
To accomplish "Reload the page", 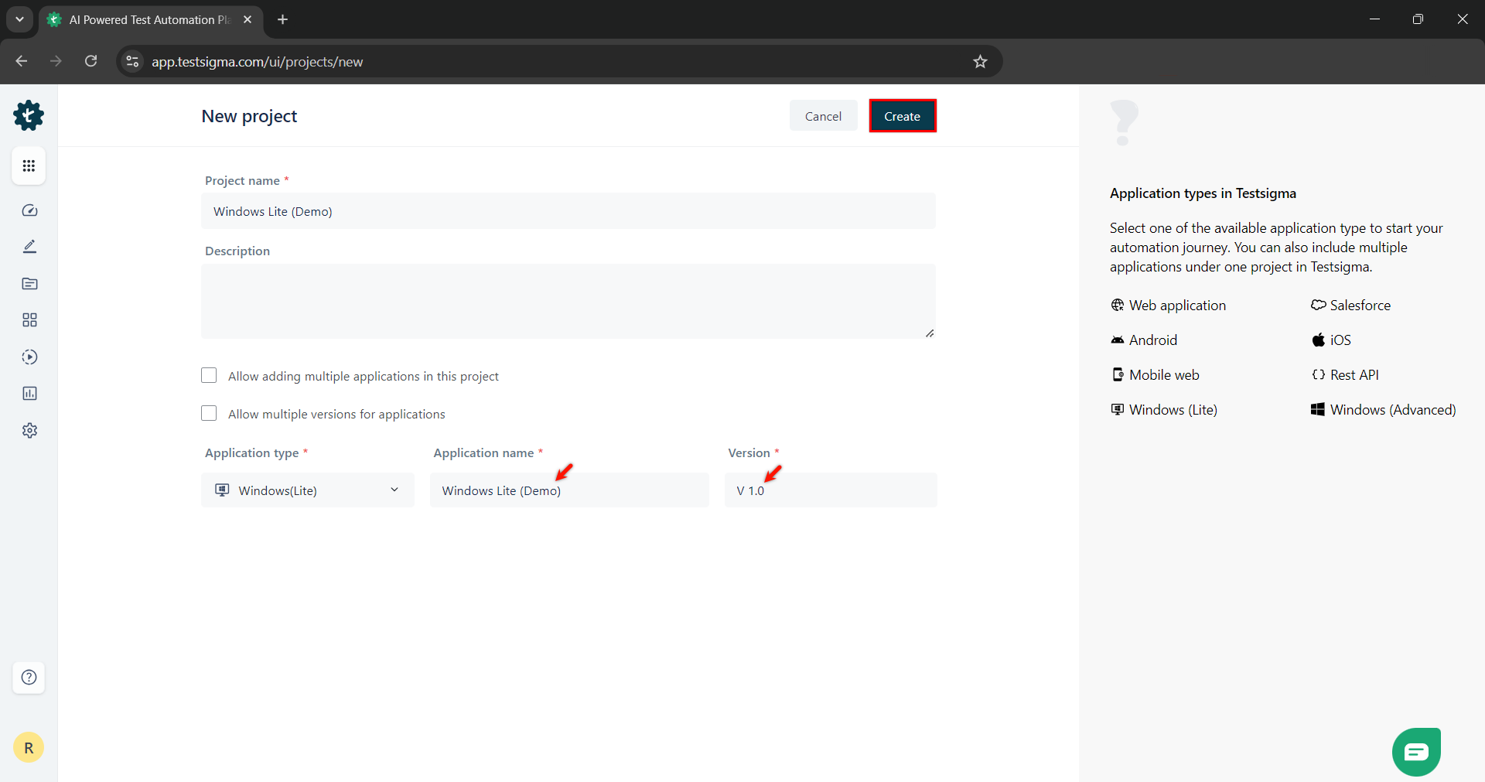I will click(91, 61).
